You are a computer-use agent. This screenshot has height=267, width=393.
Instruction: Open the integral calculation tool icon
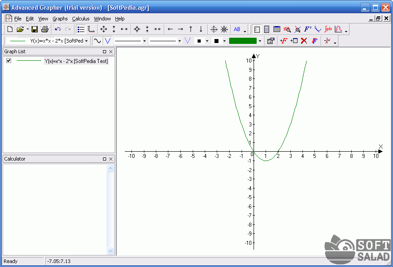(328, 29)
